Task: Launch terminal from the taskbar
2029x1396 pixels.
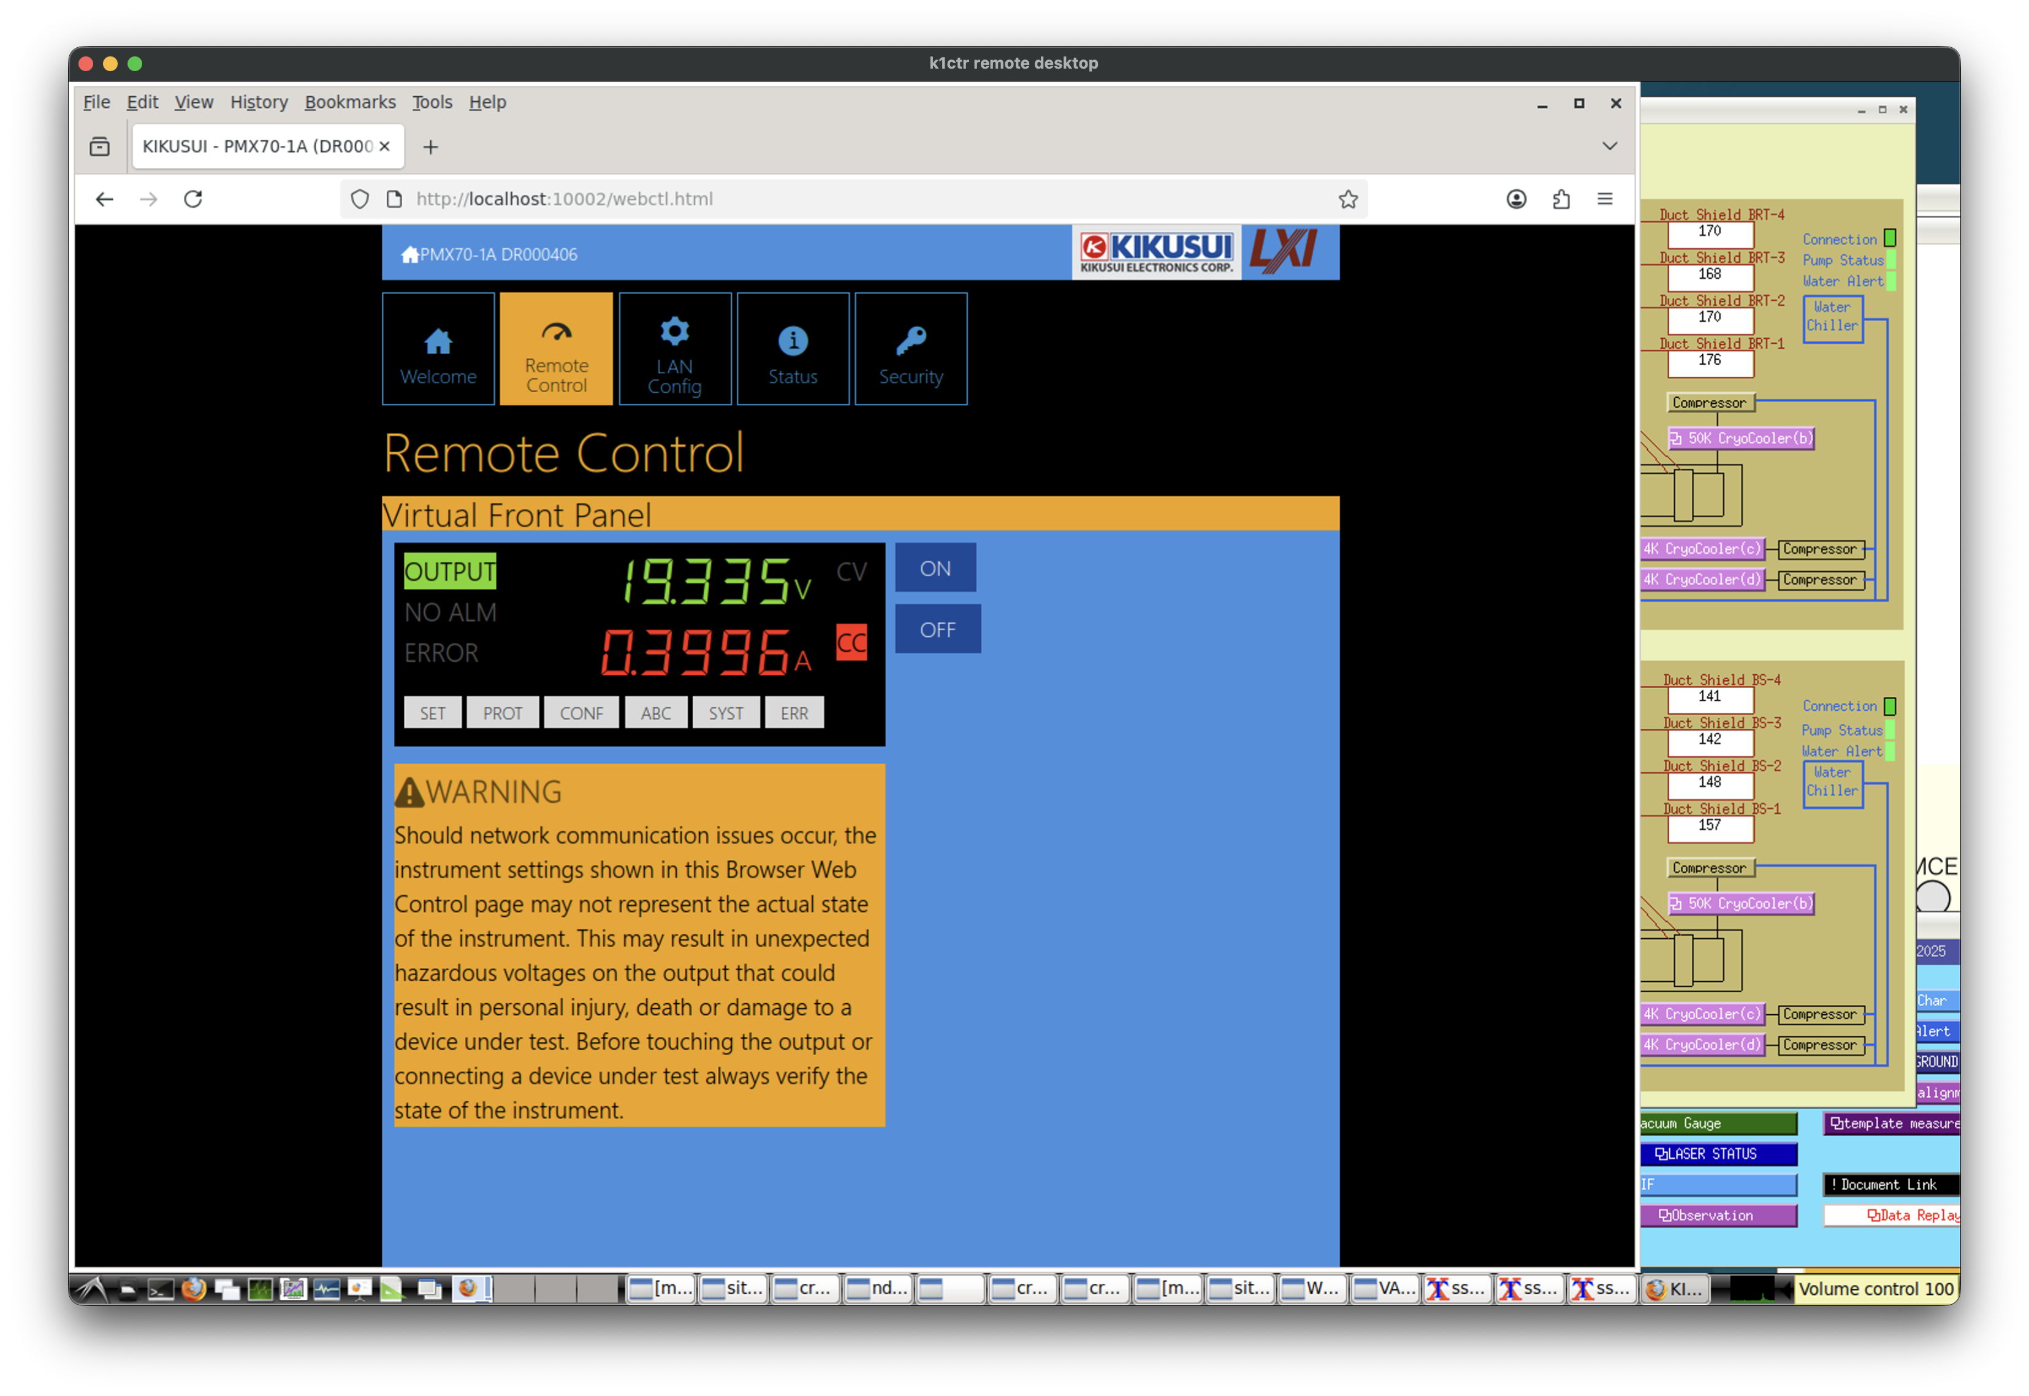Action: coord(160,1288)
